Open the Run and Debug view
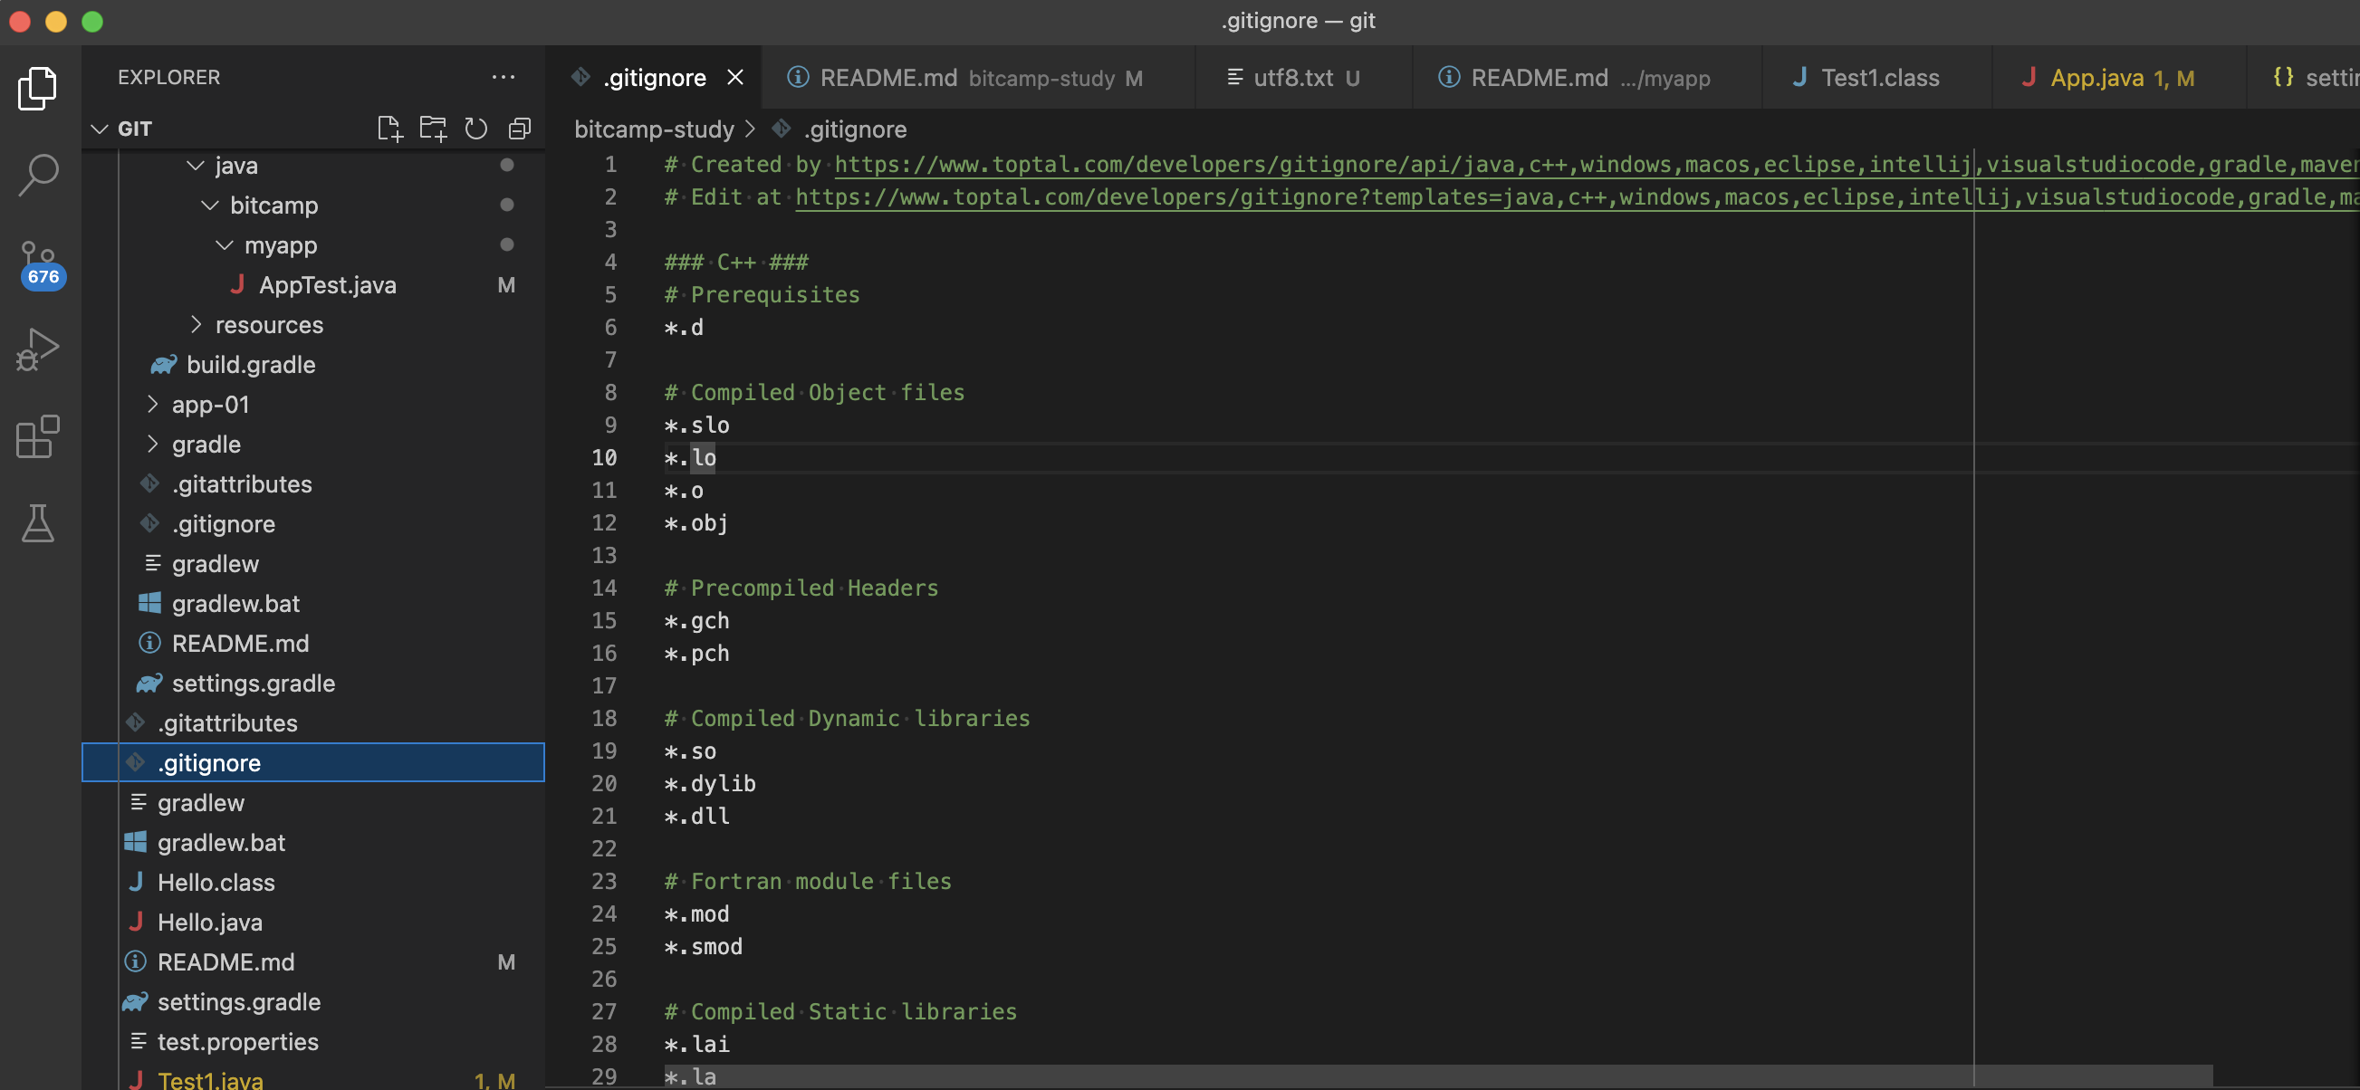Viewport: 2360px width, 1090px height. pos(37,349)
